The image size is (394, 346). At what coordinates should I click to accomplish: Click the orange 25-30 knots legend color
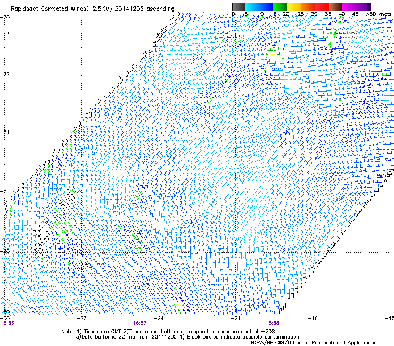[x=308, y=6]
